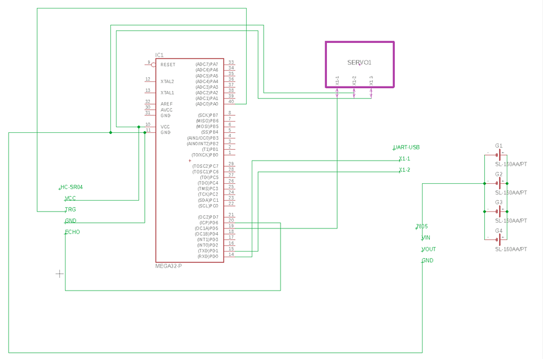The width and height of the screenshot is (543, 359).
Task: Click the G3 battery symbol
Action: [499, 211]
